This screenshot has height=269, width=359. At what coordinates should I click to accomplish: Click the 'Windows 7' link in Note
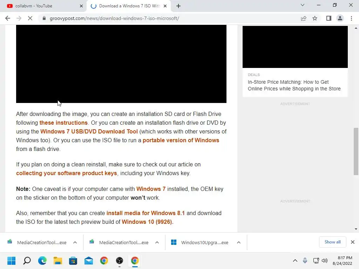[151, 189]
